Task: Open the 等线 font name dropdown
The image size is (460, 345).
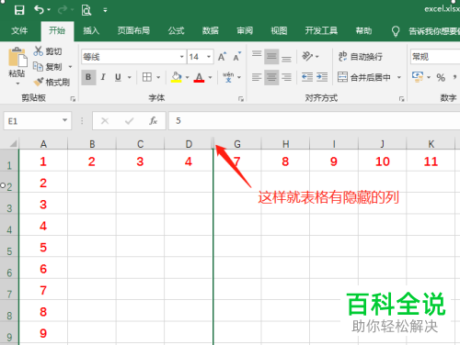Action: pos(181,57)
